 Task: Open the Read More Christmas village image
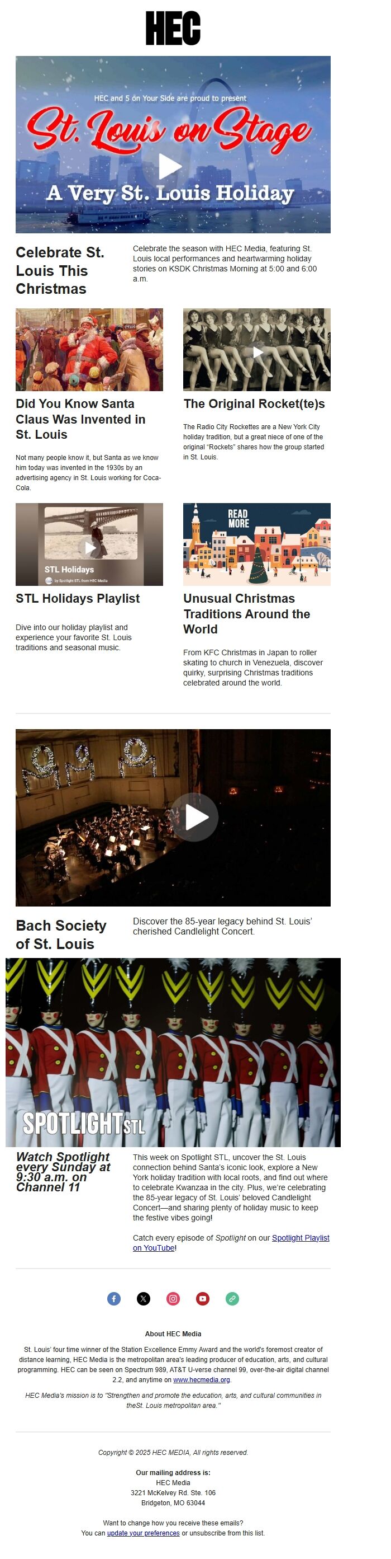click(x=257, y=544)
